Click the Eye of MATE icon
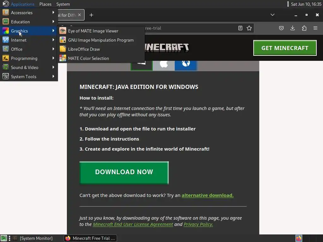 coord(63,31)
